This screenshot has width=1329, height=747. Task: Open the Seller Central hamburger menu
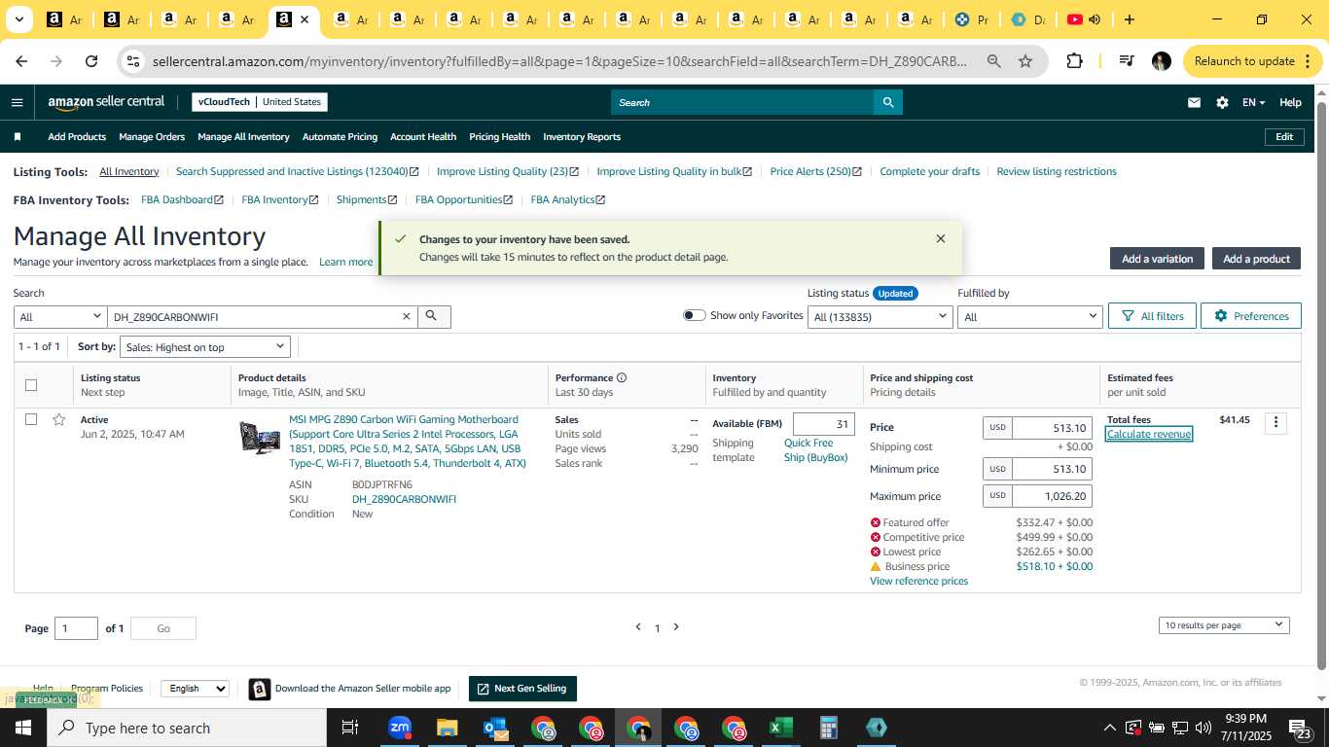pyautogui.click(x=17, y=102)
